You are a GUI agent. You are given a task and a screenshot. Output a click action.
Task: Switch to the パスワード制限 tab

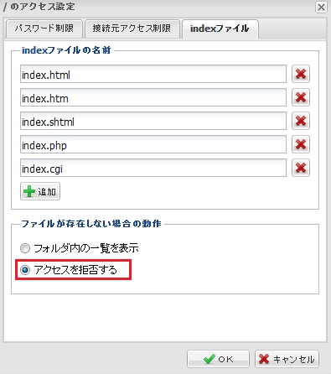click(44, 29)
